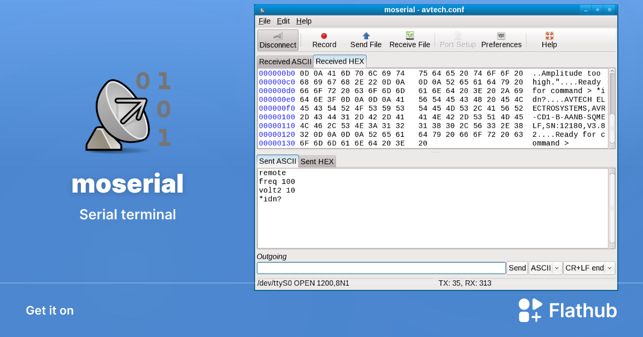The height and width of the screenshot is (337, 643).
Task: Click the Disconnect toolbar icon
Action: [x=278, y=40]
